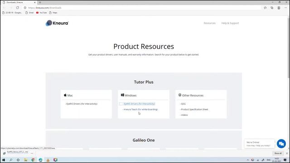Close the Downloads | Kneura tab
The height and width of the screenshot is (163, 290).
point(34,2)
